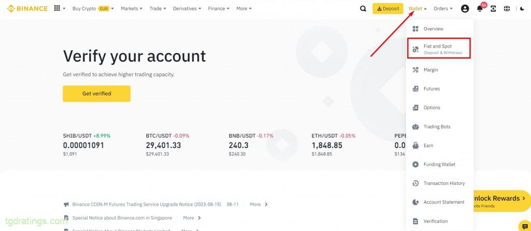Click the search magnifier icon

pyautogui.click(x=363, y=9)
